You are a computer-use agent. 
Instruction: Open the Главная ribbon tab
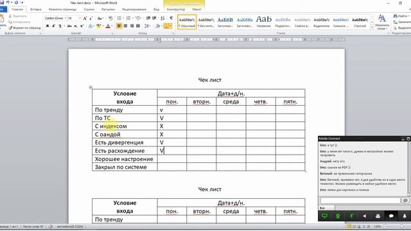tap(17, 10)
